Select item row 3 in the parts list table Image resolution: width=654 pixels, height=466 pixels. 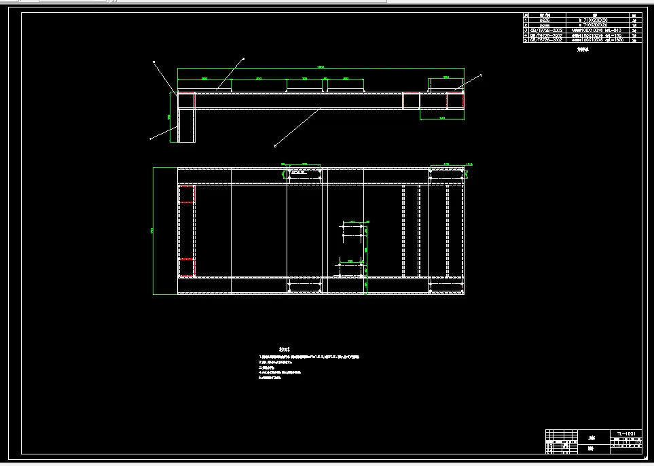pyautogui.click(x=582, y=30)
